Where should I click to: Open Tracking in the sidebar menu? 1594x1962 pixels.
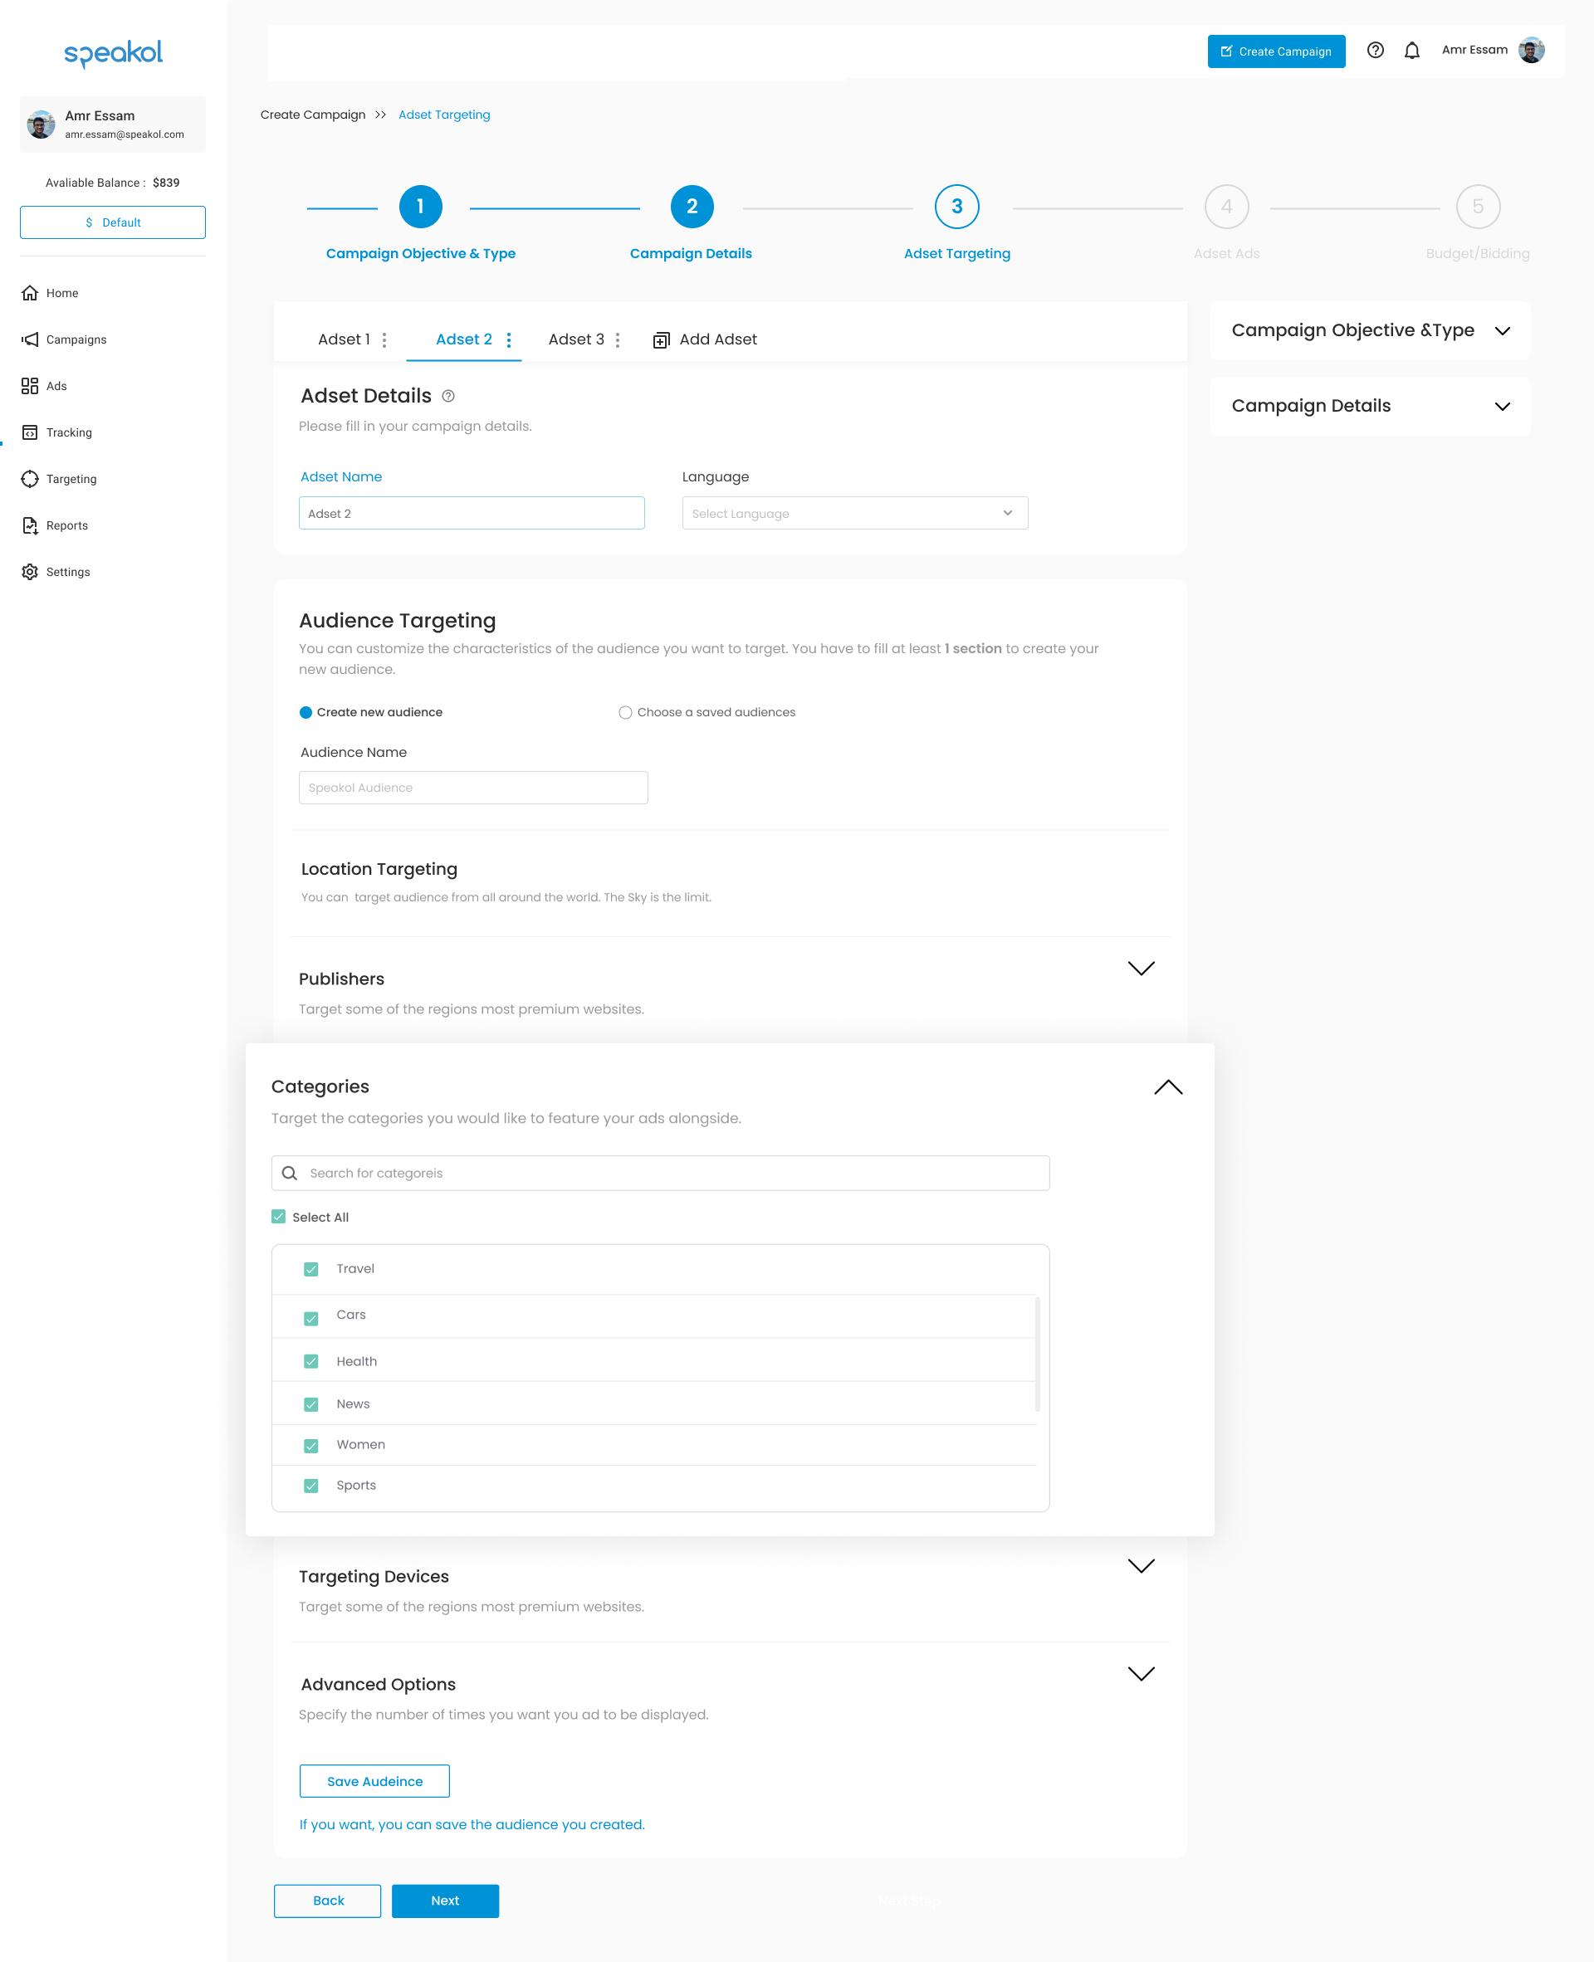[x=69, y=432]
